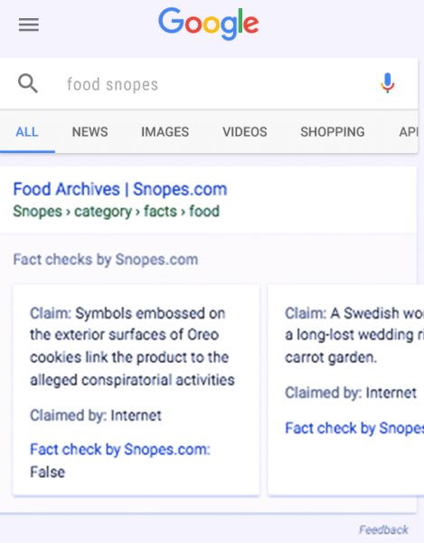Switch to the IMAGES tab
The image size is (424, 543).
pyautogui.click(x=165, y=132)
